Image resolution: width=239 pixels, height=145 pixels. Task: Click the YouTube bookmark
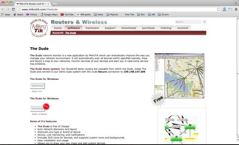coord(67,14)
